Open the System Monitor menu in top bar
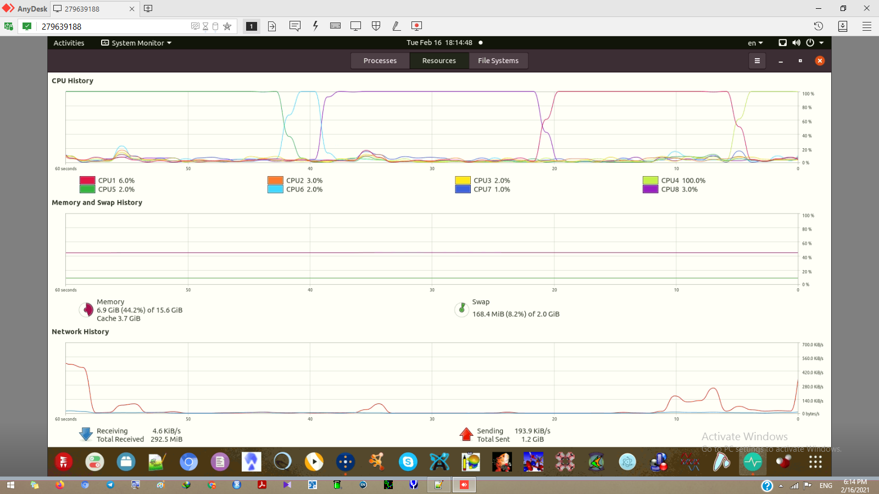This screenshot has height=494, width=879. 136,42
